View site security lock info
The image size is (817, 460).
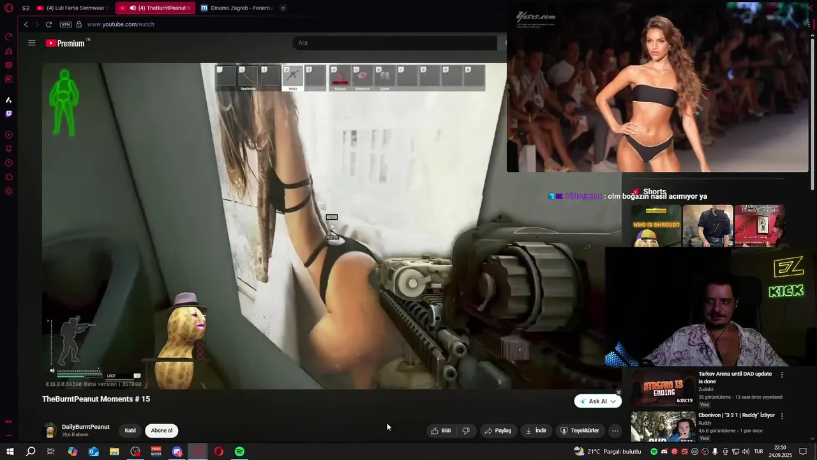point(79,24)
